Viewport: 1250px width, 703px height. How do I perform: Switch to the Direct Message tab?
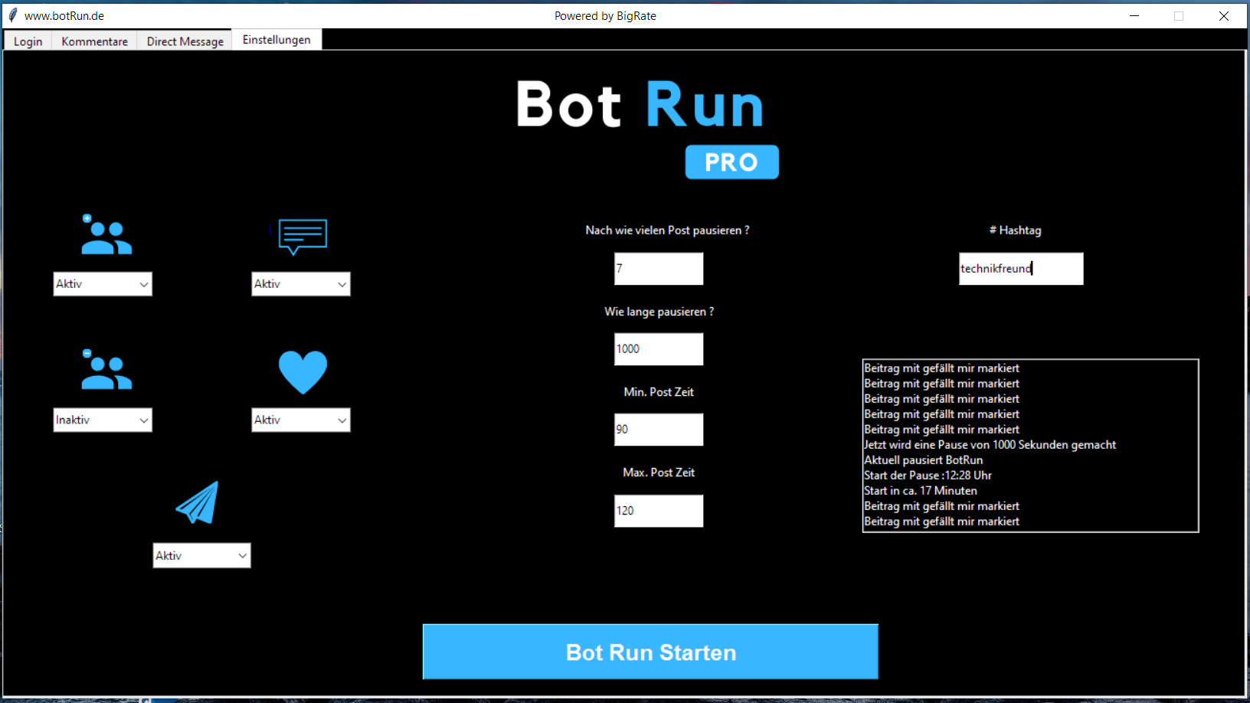(x=185, y=41)
